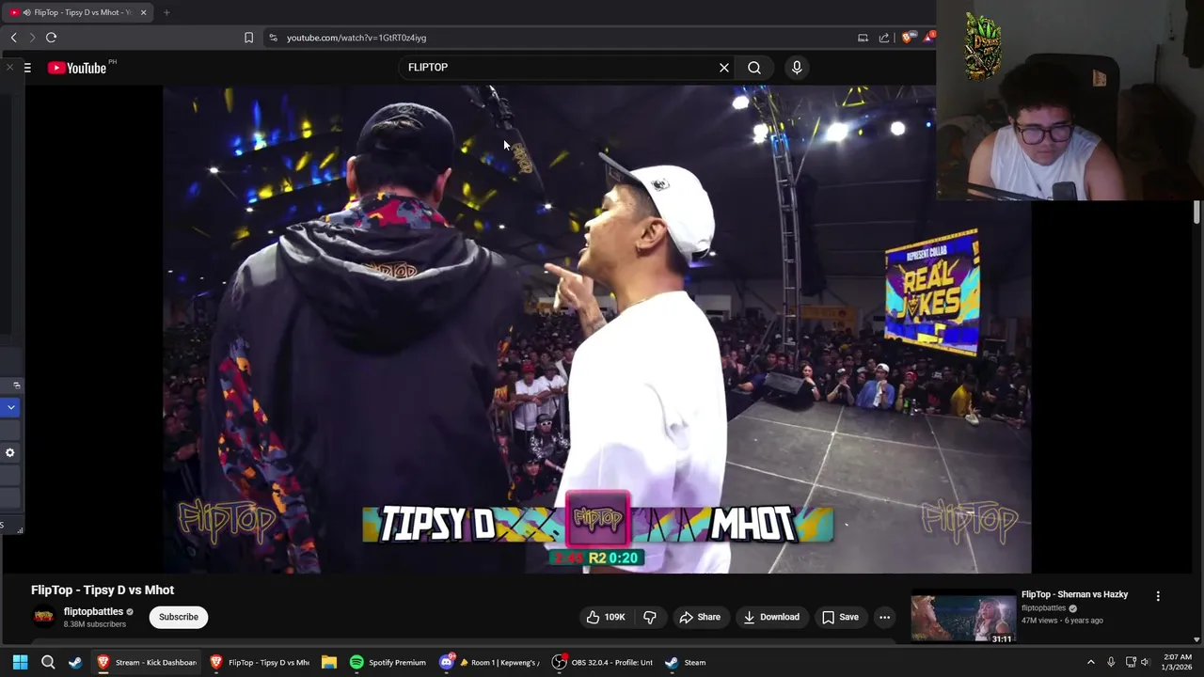This screenshot has height=677, width=1204.
Task: Open options for Shernan vs Hazky suggestion
Action: tap(1158, 596)
